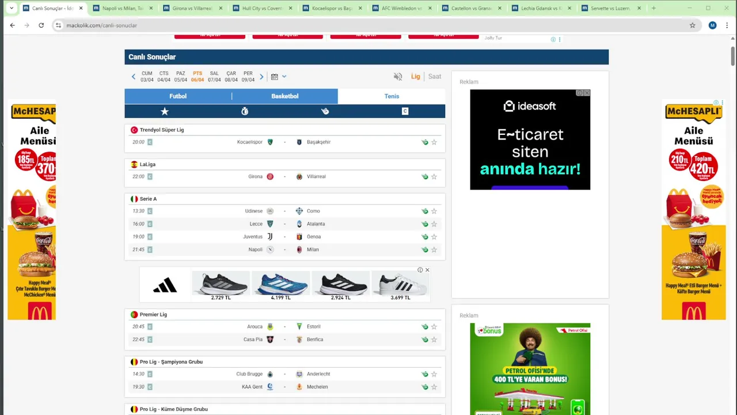Click the C badge beside 20:00 Kocaelispor

[150, 142]
